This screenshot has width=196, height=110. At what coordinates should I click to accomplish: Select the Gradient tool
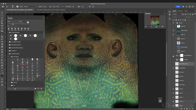2,44
